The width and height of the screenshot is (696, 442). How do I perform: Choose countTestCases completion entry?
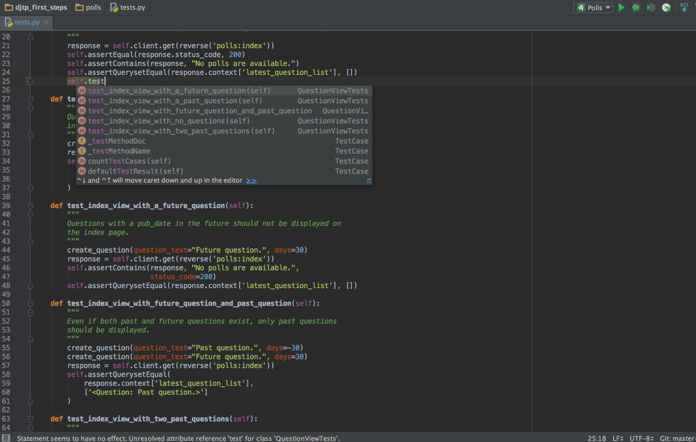pyautogui.click(x=224, y=161)
